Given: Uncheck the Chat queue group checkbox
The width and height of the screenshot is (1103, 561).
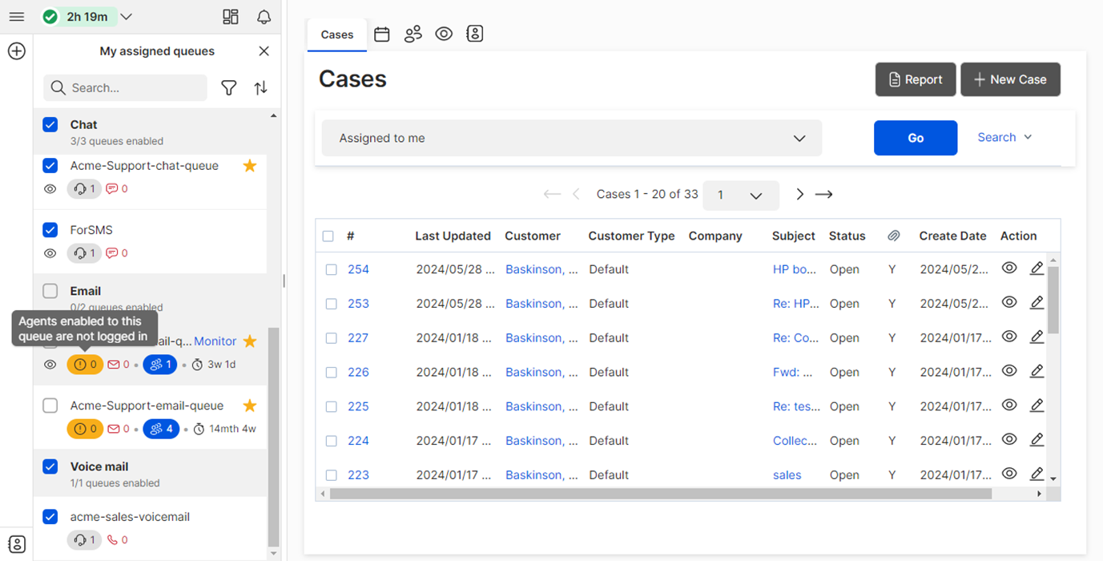Looking at the screenshot, I should click(x=50, y=124).
